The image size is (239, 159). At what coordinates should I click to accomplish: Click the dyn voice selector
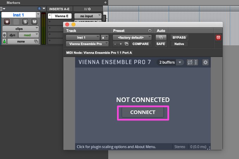12,35
